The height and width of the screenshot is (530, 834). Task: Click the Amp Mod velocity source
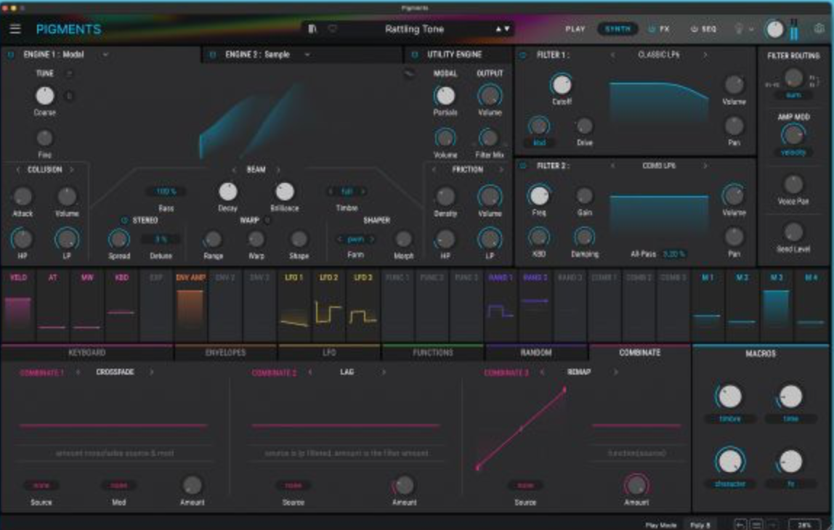(793, 152)
